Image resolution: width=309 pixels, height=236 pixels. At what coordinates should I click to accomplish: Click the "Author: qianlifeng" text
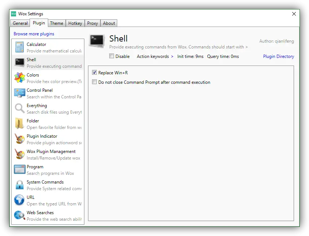point(277,41)
